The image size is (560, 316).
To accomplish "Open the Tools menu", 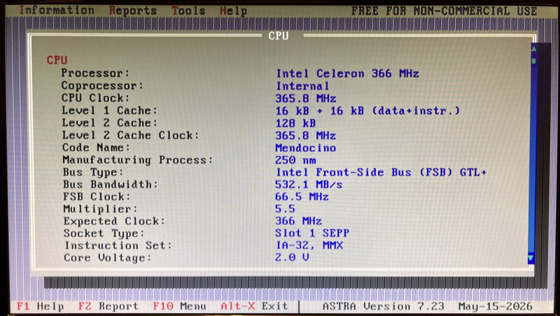I will click(x=188, y=10).
